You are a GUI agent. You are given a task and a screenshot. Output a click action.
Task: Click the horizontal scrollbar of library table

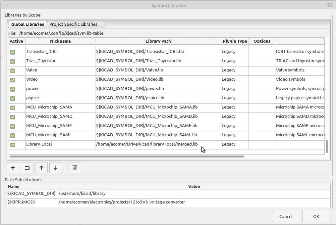click(127, 157)
